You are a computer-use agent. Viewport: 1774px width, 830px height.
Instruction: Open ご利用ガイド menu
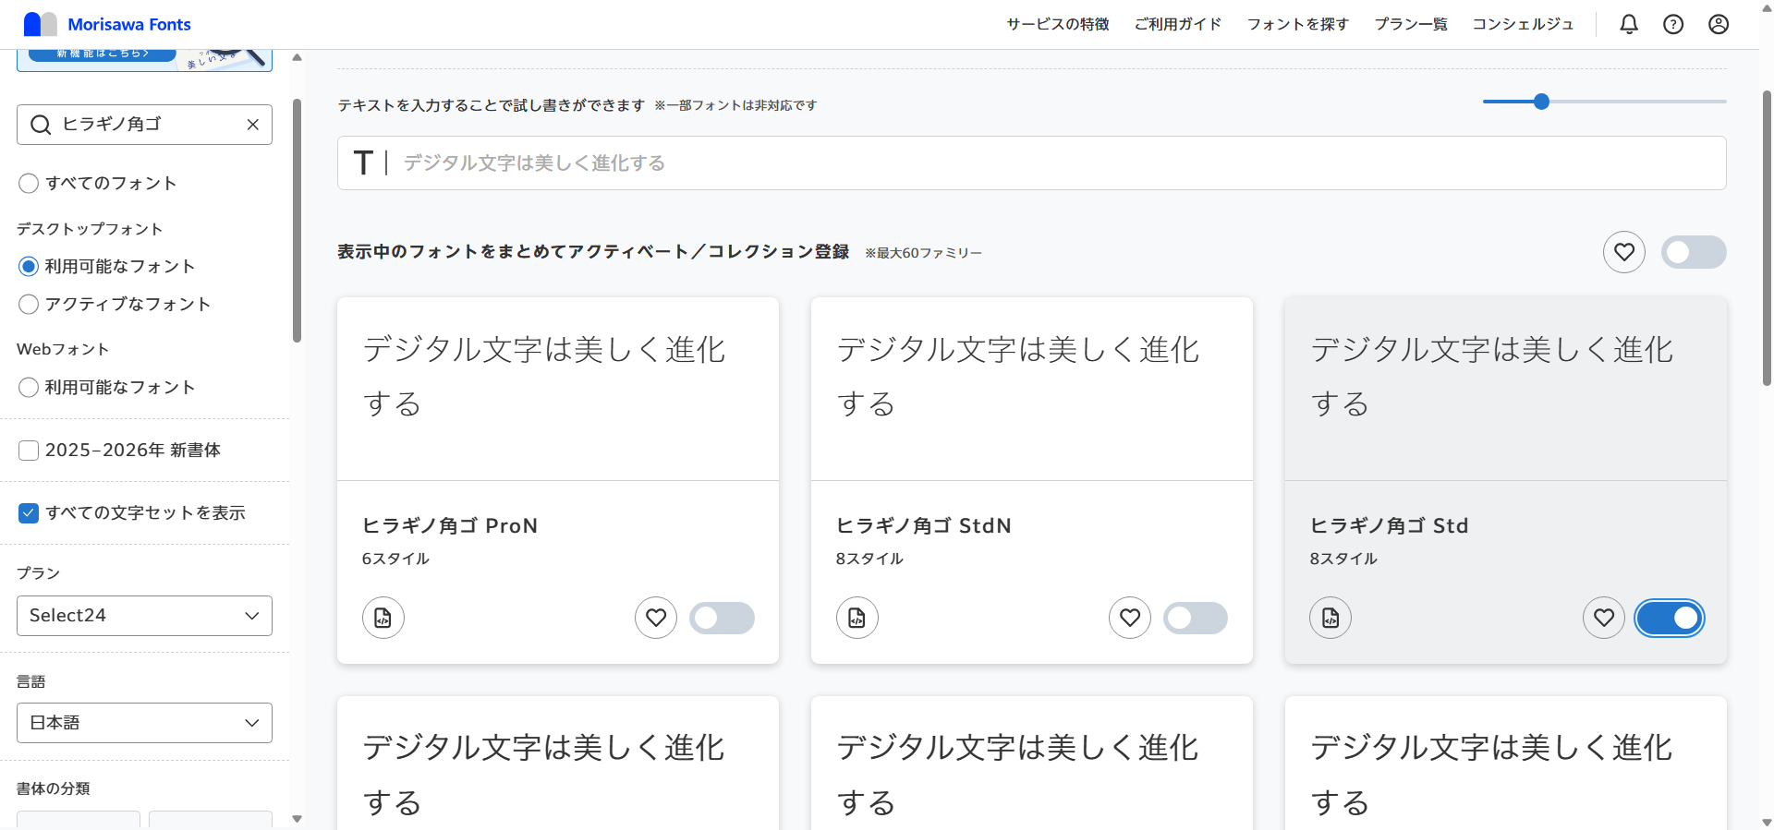pyautogui.click(x=1178, y=24)
